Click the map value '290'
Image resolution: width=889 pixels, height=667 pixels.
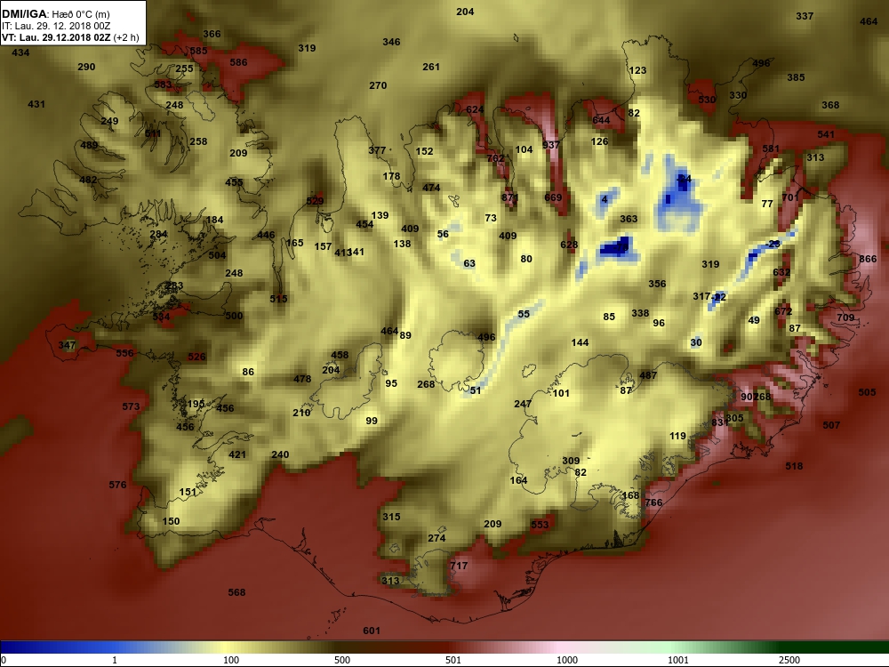point(86,67)
